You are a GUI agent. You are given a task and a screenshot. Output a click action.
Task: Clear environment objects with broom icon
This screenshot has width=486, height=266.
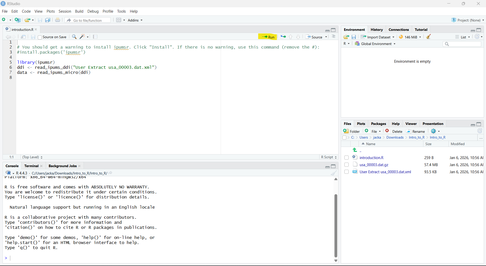click(428, 37)
